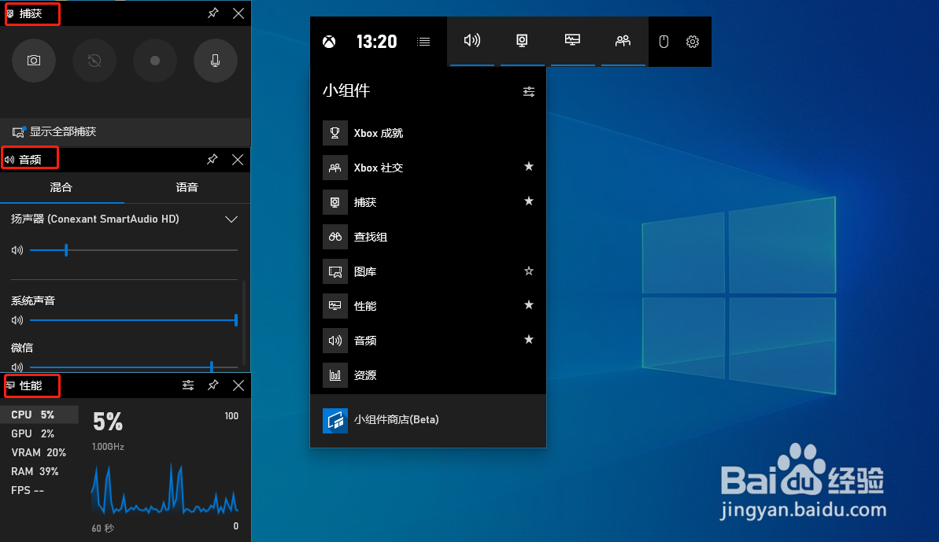Open the 小组件 filter options icon
Image resolution: width=939 pixels, height=542 pixels.
pyautogui.click(x=528, y=91)
